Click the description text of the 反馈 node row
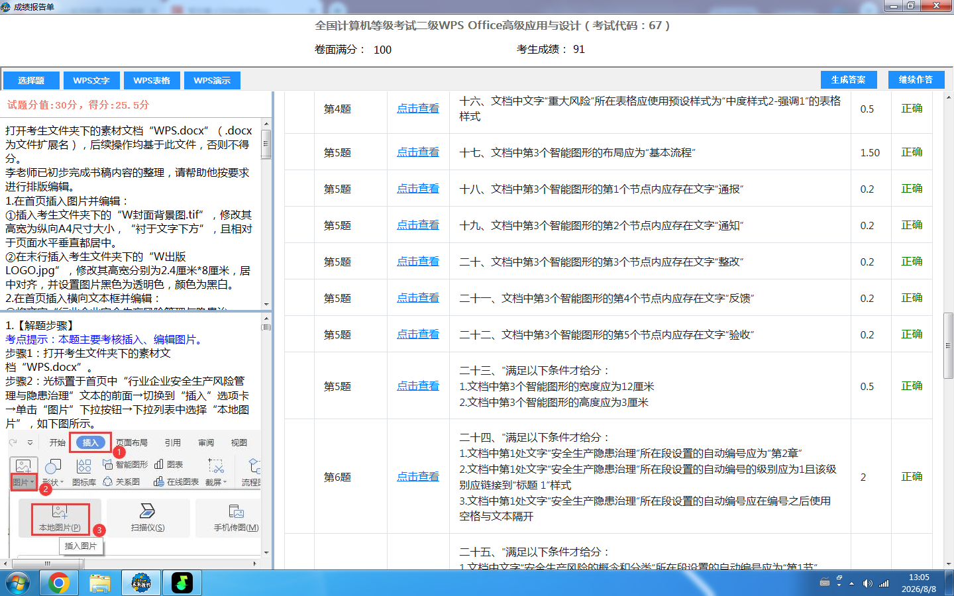This screenshot has width=954, height=596. 607,298
